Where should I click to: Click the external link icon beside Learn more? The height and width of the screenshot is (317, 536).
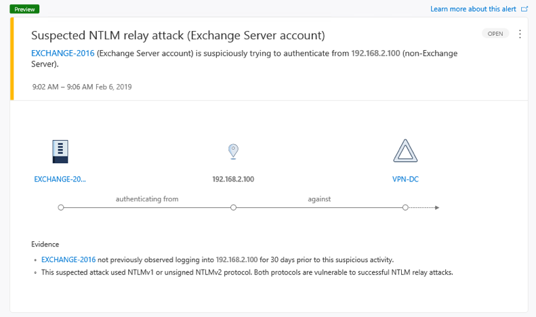[x=524, y=9]
